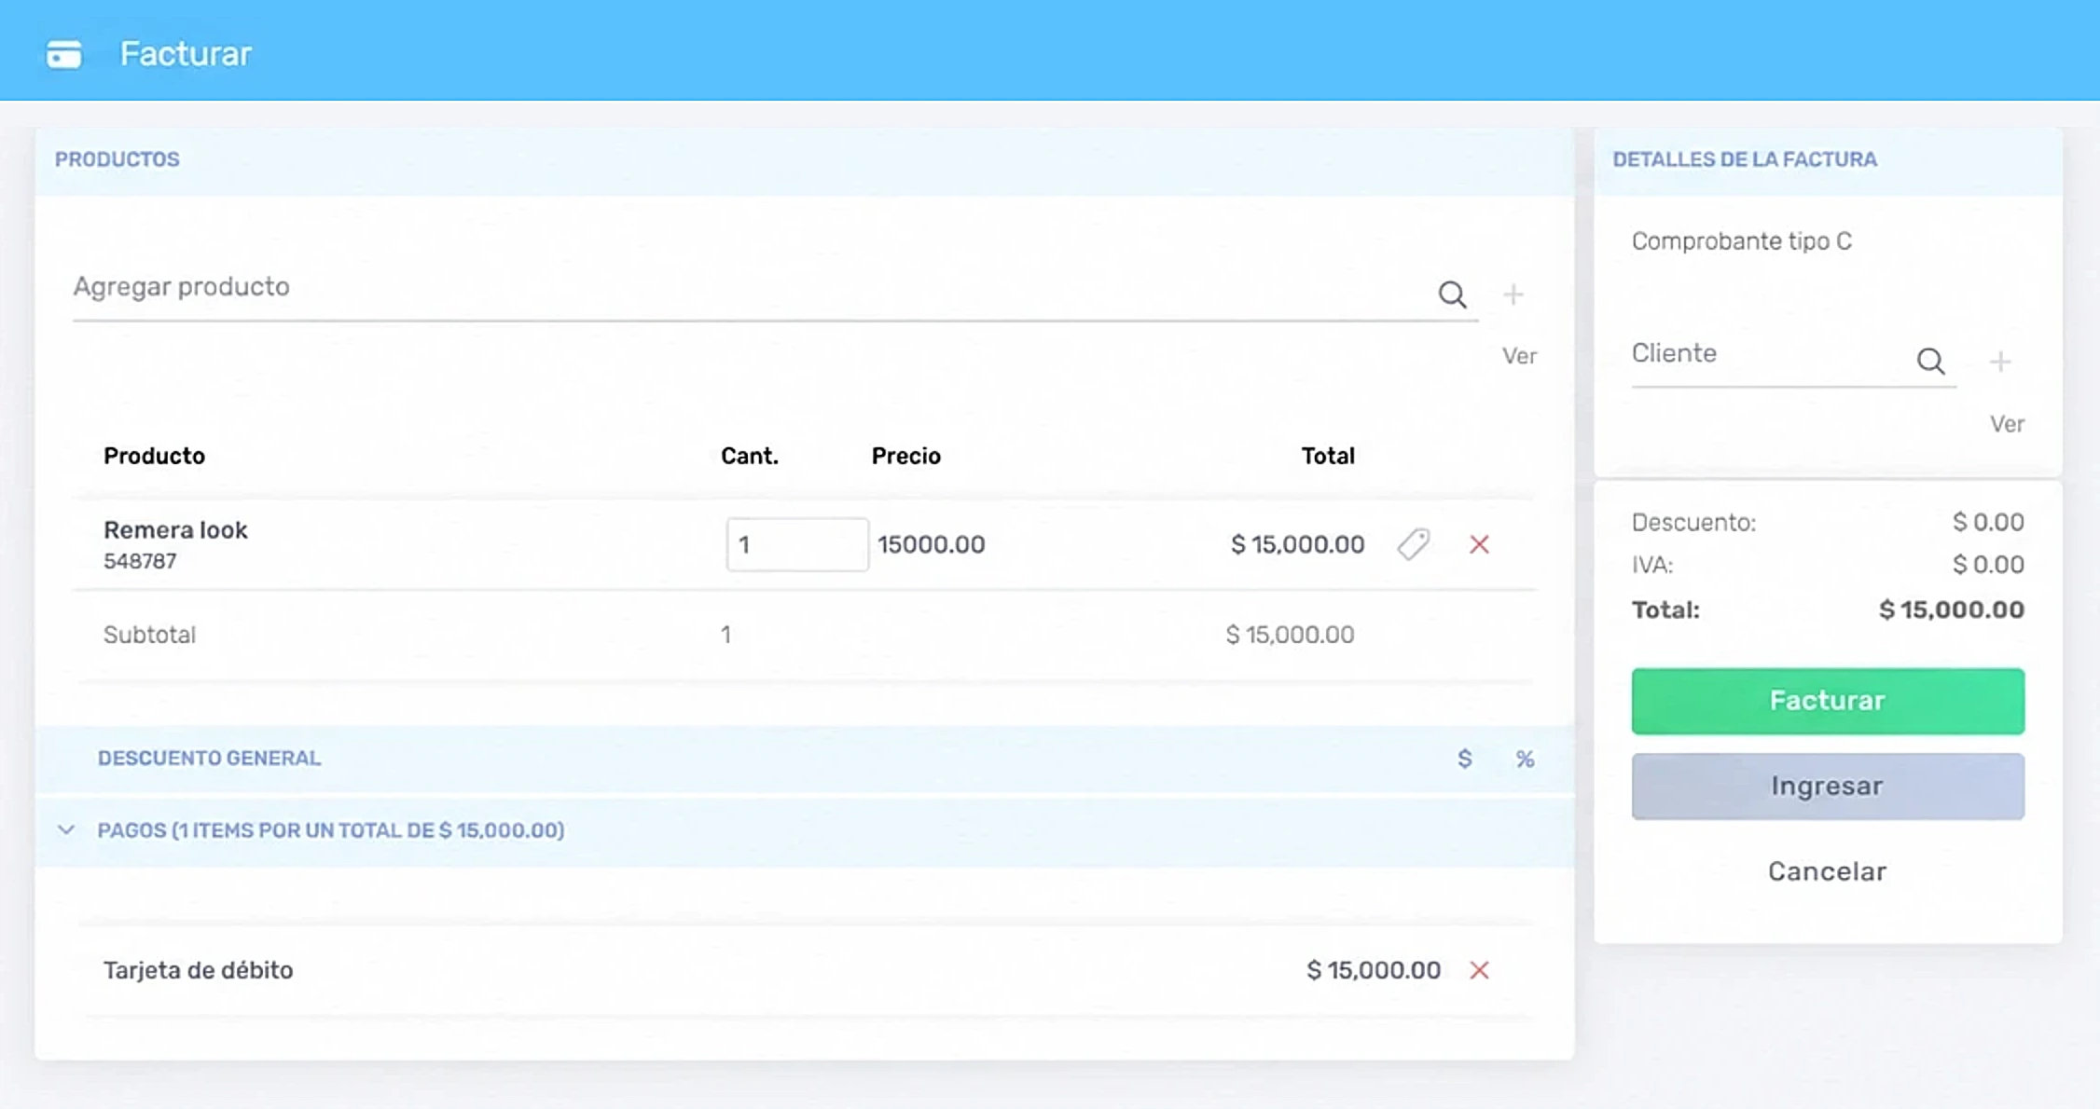
Task: Click the plus icon to add a new product
Action: pyautogui.click(x=1513, y=294)
